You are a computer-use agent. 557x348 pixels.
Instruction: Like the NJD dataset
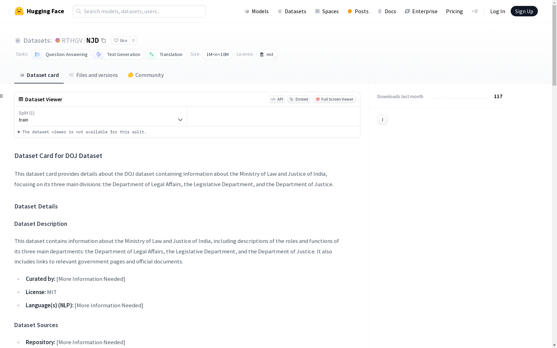120,40
